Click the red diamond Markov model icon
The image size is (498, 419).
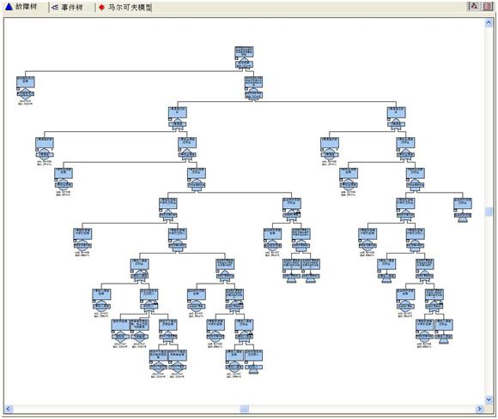pyautogui.click(x=101, y=7)
